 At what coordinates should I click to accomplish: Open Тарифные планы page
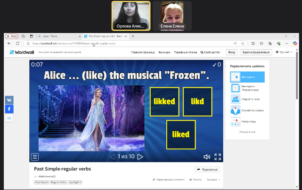point(185,52)
